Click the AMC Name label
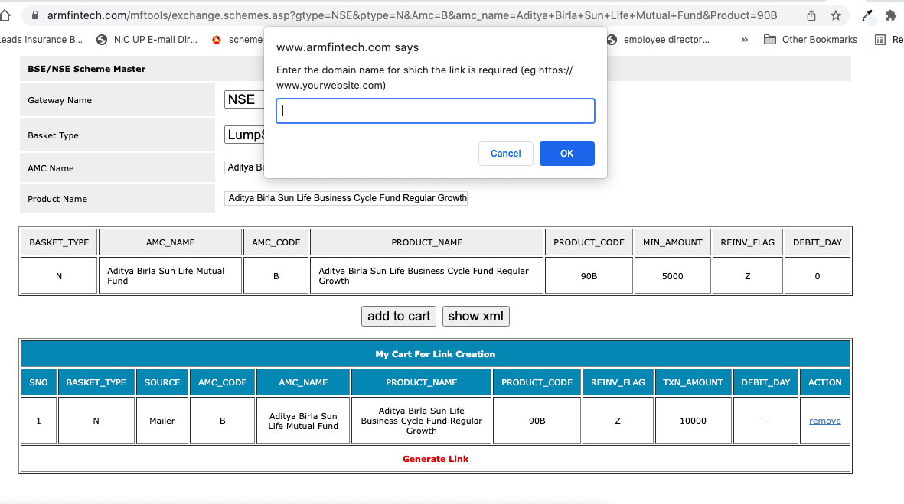Viewport: 904px width, 504px height. pyautogui.click(x=51, y=168)
